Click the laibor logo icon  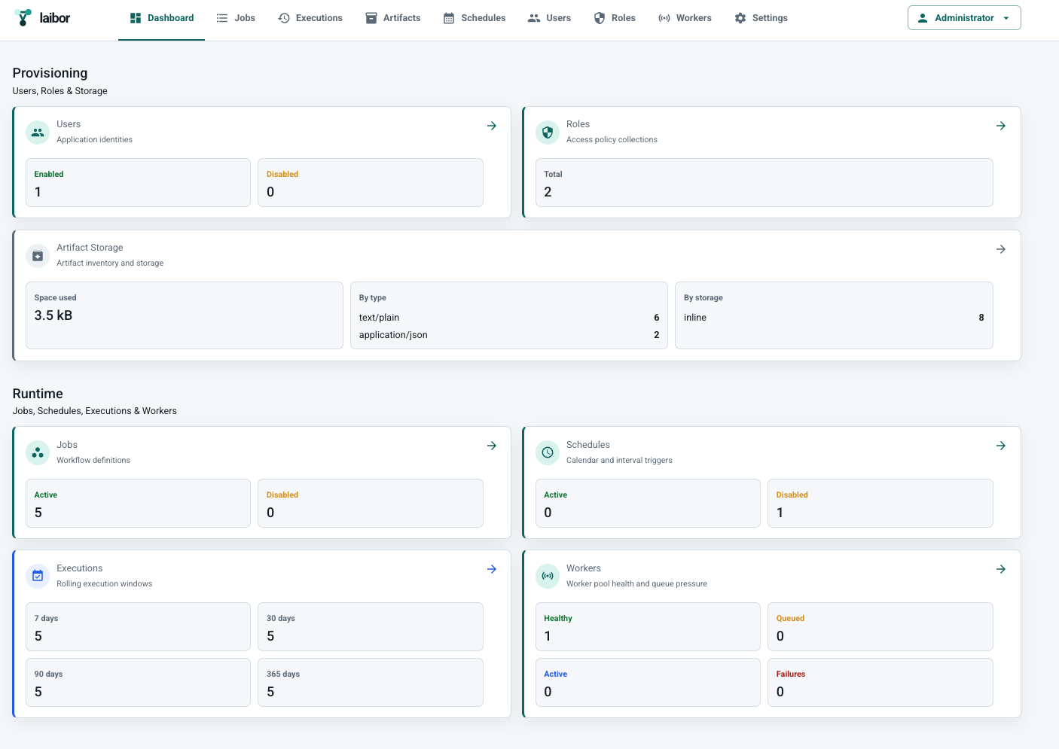23,17
